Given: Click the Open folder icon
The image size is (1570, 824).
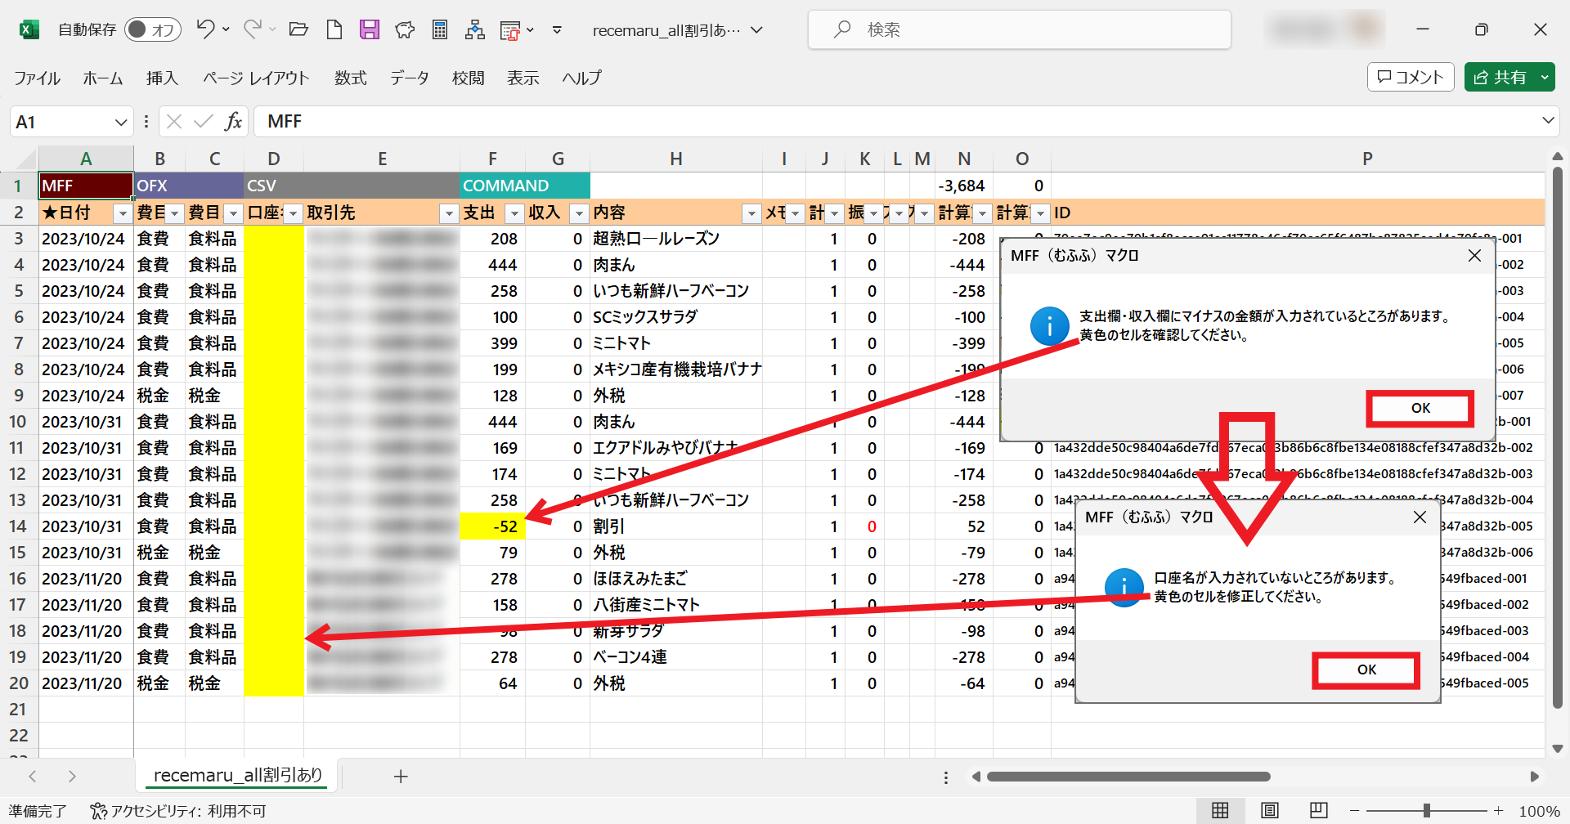Looking at the screenshot, I should pyautogui.click(x=298, y=30).
